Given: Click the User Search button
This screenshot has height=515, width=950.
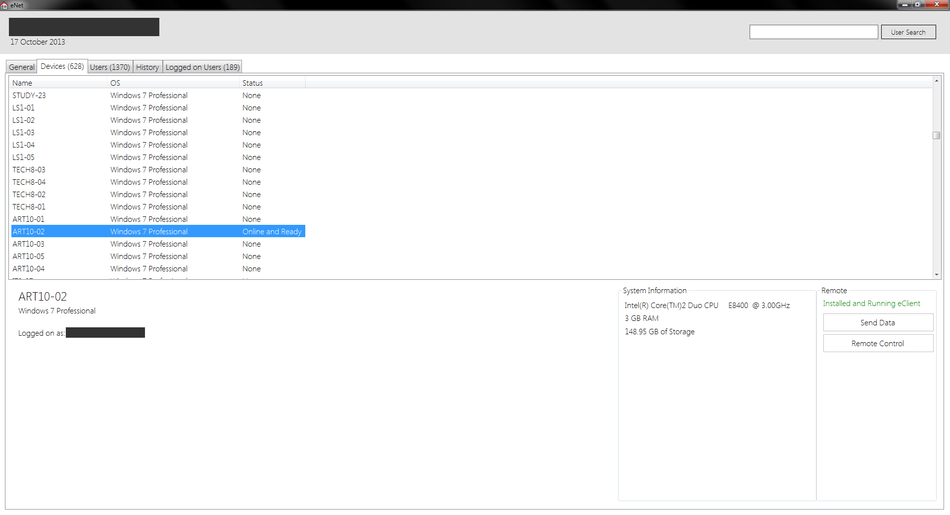Looking at the screenshot, I should pyautogui.click(x=908, y=32).
